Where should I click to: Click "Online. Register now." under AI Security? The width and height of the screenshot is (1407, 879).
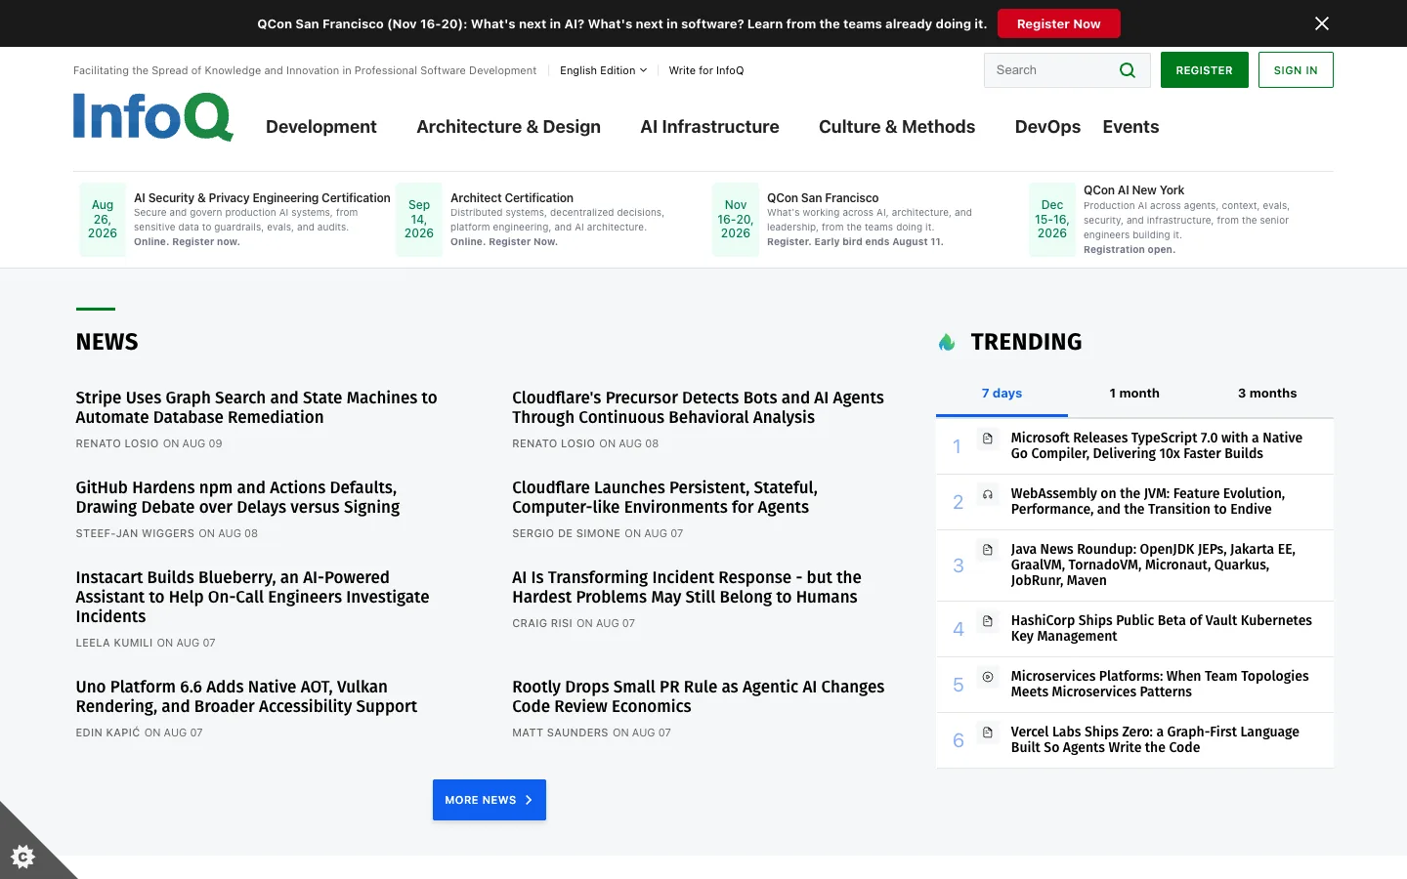[x=187, y=242]
